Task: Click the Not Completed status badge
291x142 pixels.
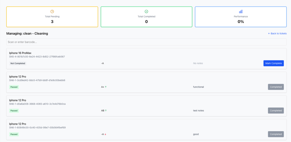Action: (x=18, y=63)
